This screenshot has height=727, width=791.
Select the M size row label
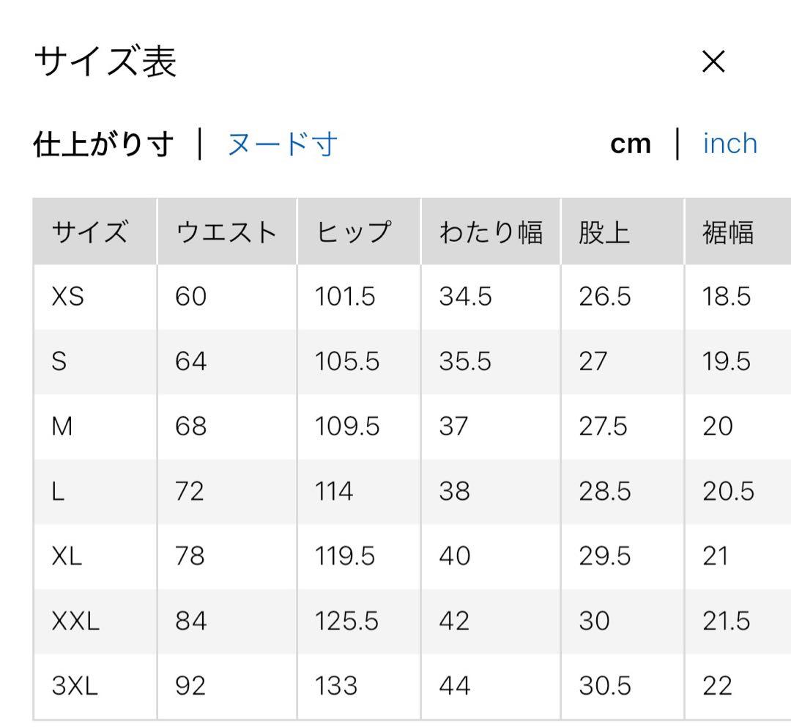tap(62, 427)
